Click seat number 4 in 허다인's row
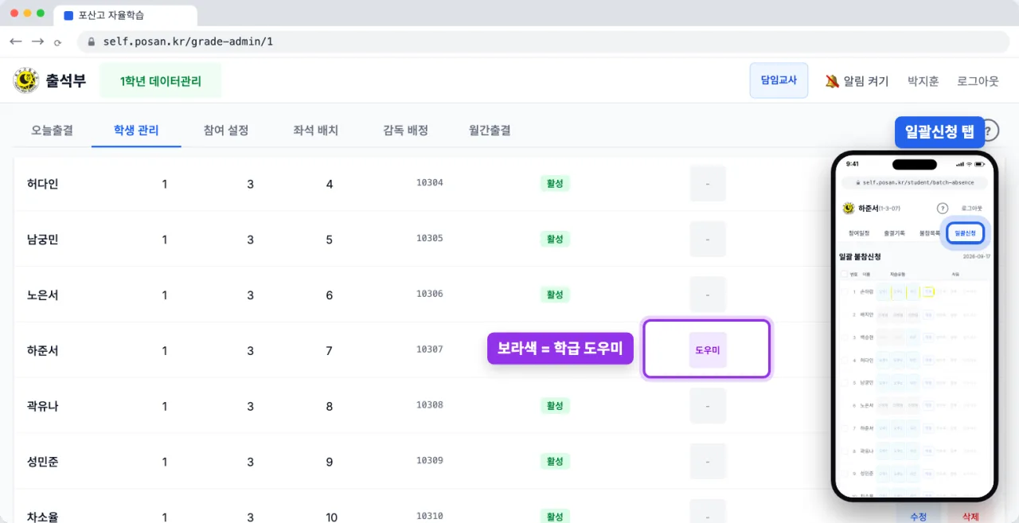The width and height of the screenshot is (1019, 523). pos(330,185)
